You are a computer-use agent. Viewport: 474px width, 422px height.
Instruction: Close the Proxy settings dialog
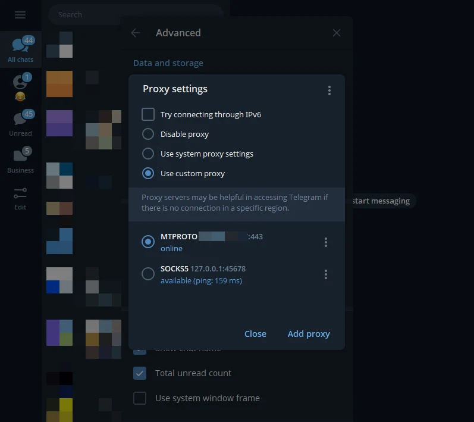tap(256, 334)
